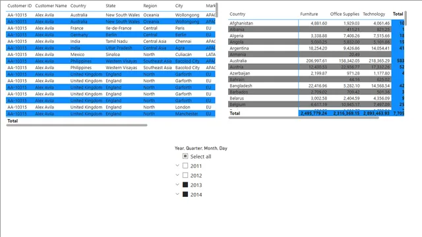
Task: Click the Germany cell in customer table
Action: point(79,35)
